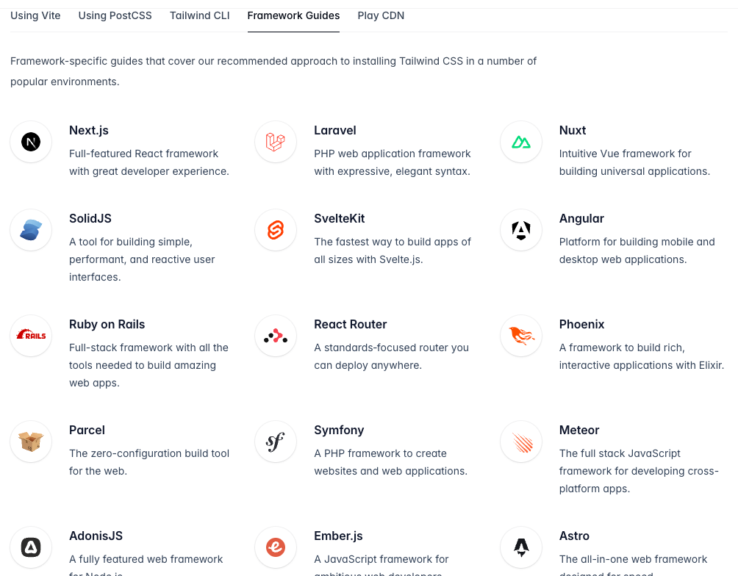738x576 pixels.
Task: Click the Laravel logo icon
Action: [276, 142]
